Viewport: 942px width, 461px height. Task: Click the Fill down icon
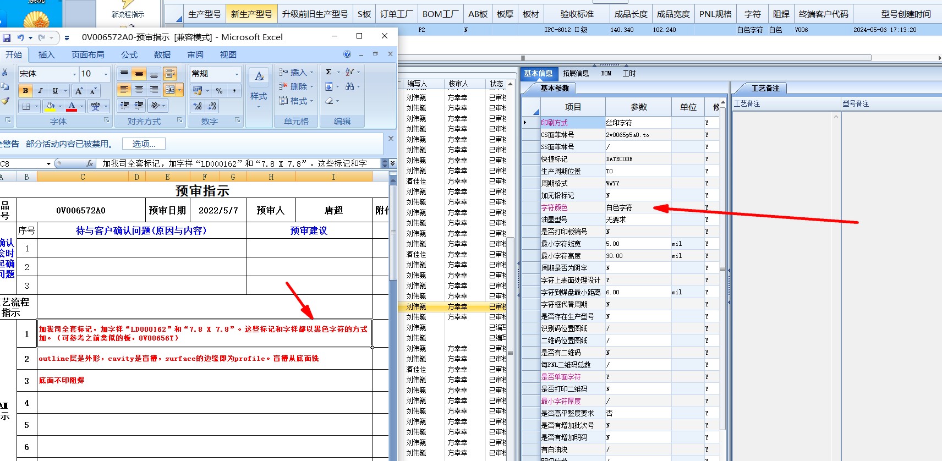pyautogui.click(x=328, y=86)
